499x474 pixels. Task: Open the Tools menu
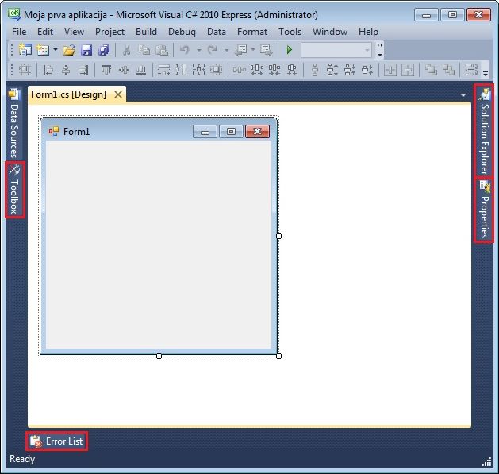pos(290,32)
